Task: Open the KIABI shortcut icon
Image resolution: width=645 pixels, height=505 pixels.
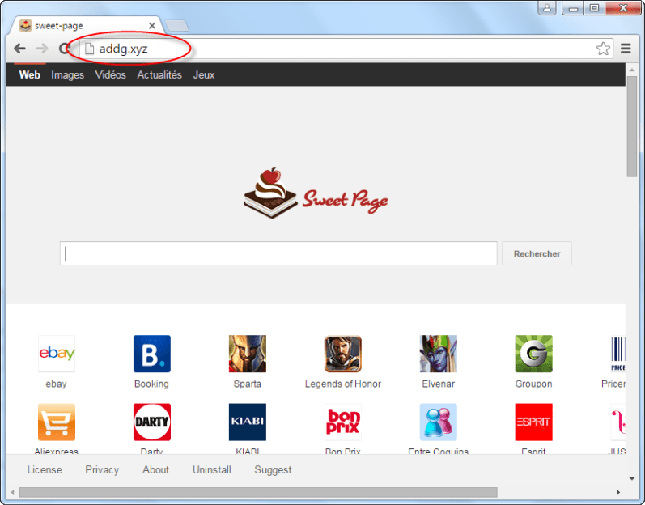Action: point(247,422)
